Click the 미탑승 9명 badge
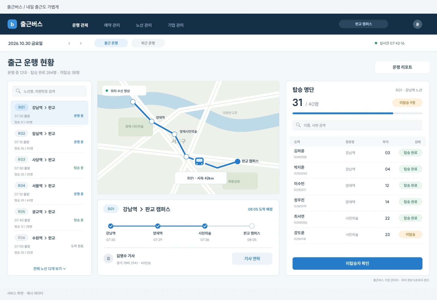 coord(407,103)
